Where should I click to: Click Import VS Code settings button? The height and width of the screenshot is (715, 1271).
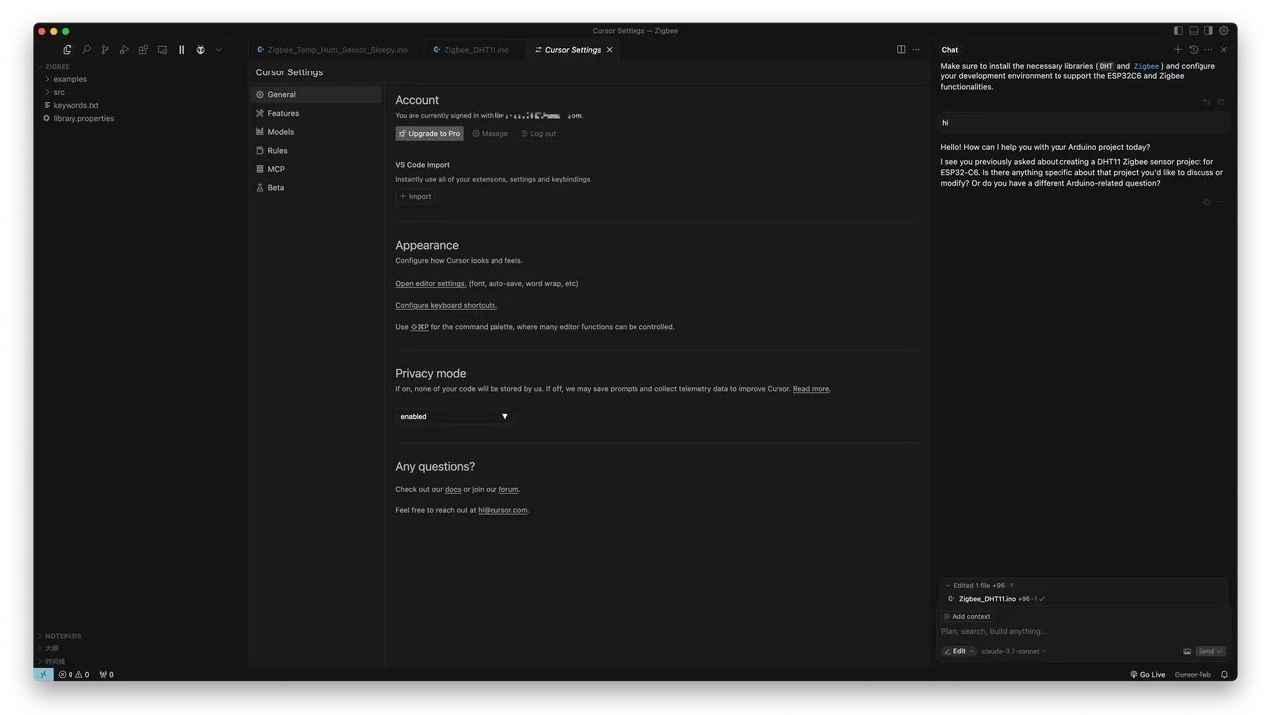415,196
